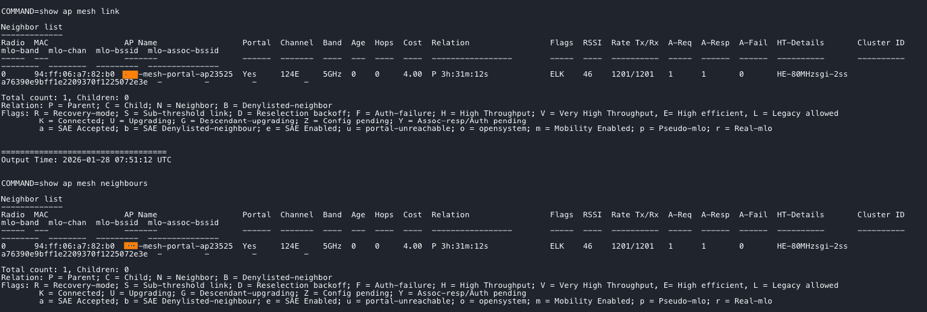Select "P 3h:31m:12s" relation in mesh neighbours output
Screen dimensions: 927x312
460,246
